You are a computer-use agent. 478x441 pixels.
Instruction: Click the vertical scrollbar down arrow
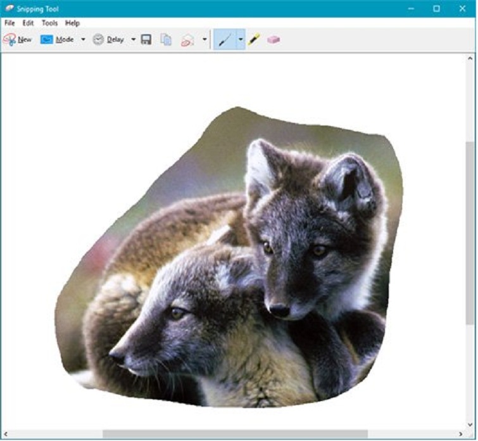tap(470, 425)
